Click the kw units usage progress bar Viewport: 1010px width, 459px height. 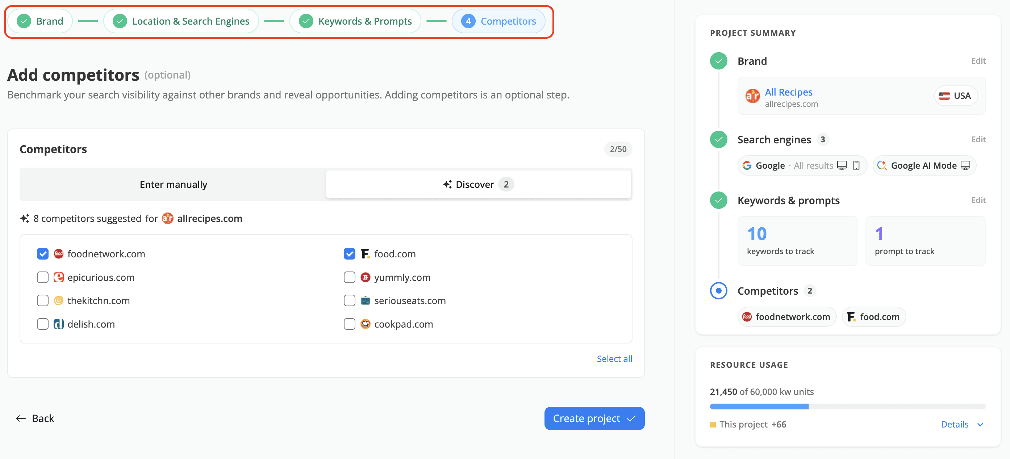pos(848,407)
